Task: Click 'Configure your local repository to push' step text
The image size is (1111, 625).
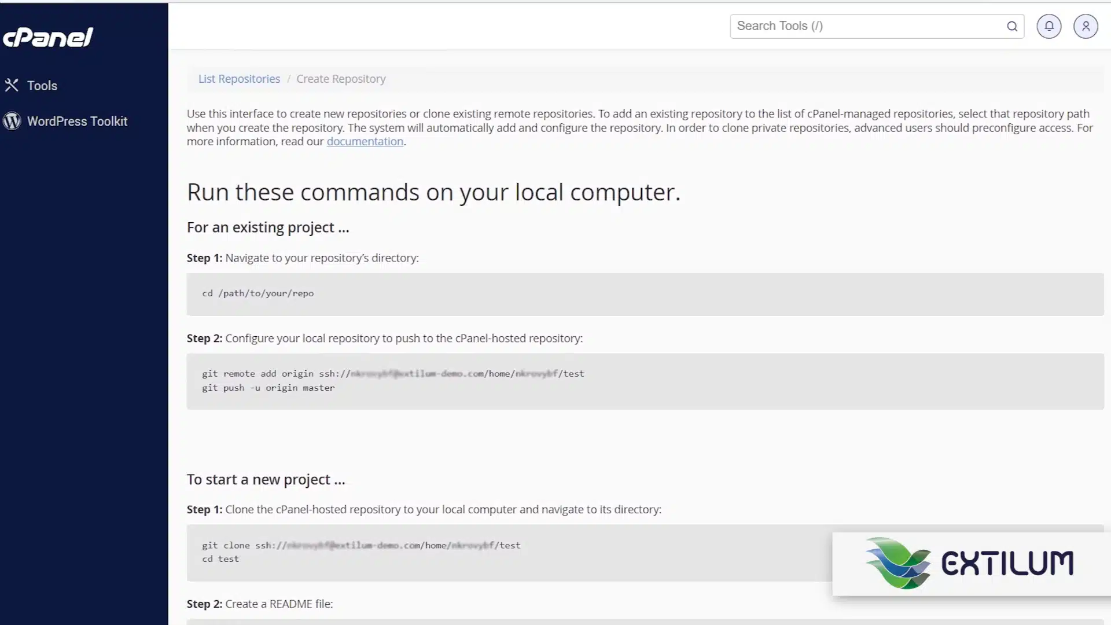Action: tap(404, 339)
